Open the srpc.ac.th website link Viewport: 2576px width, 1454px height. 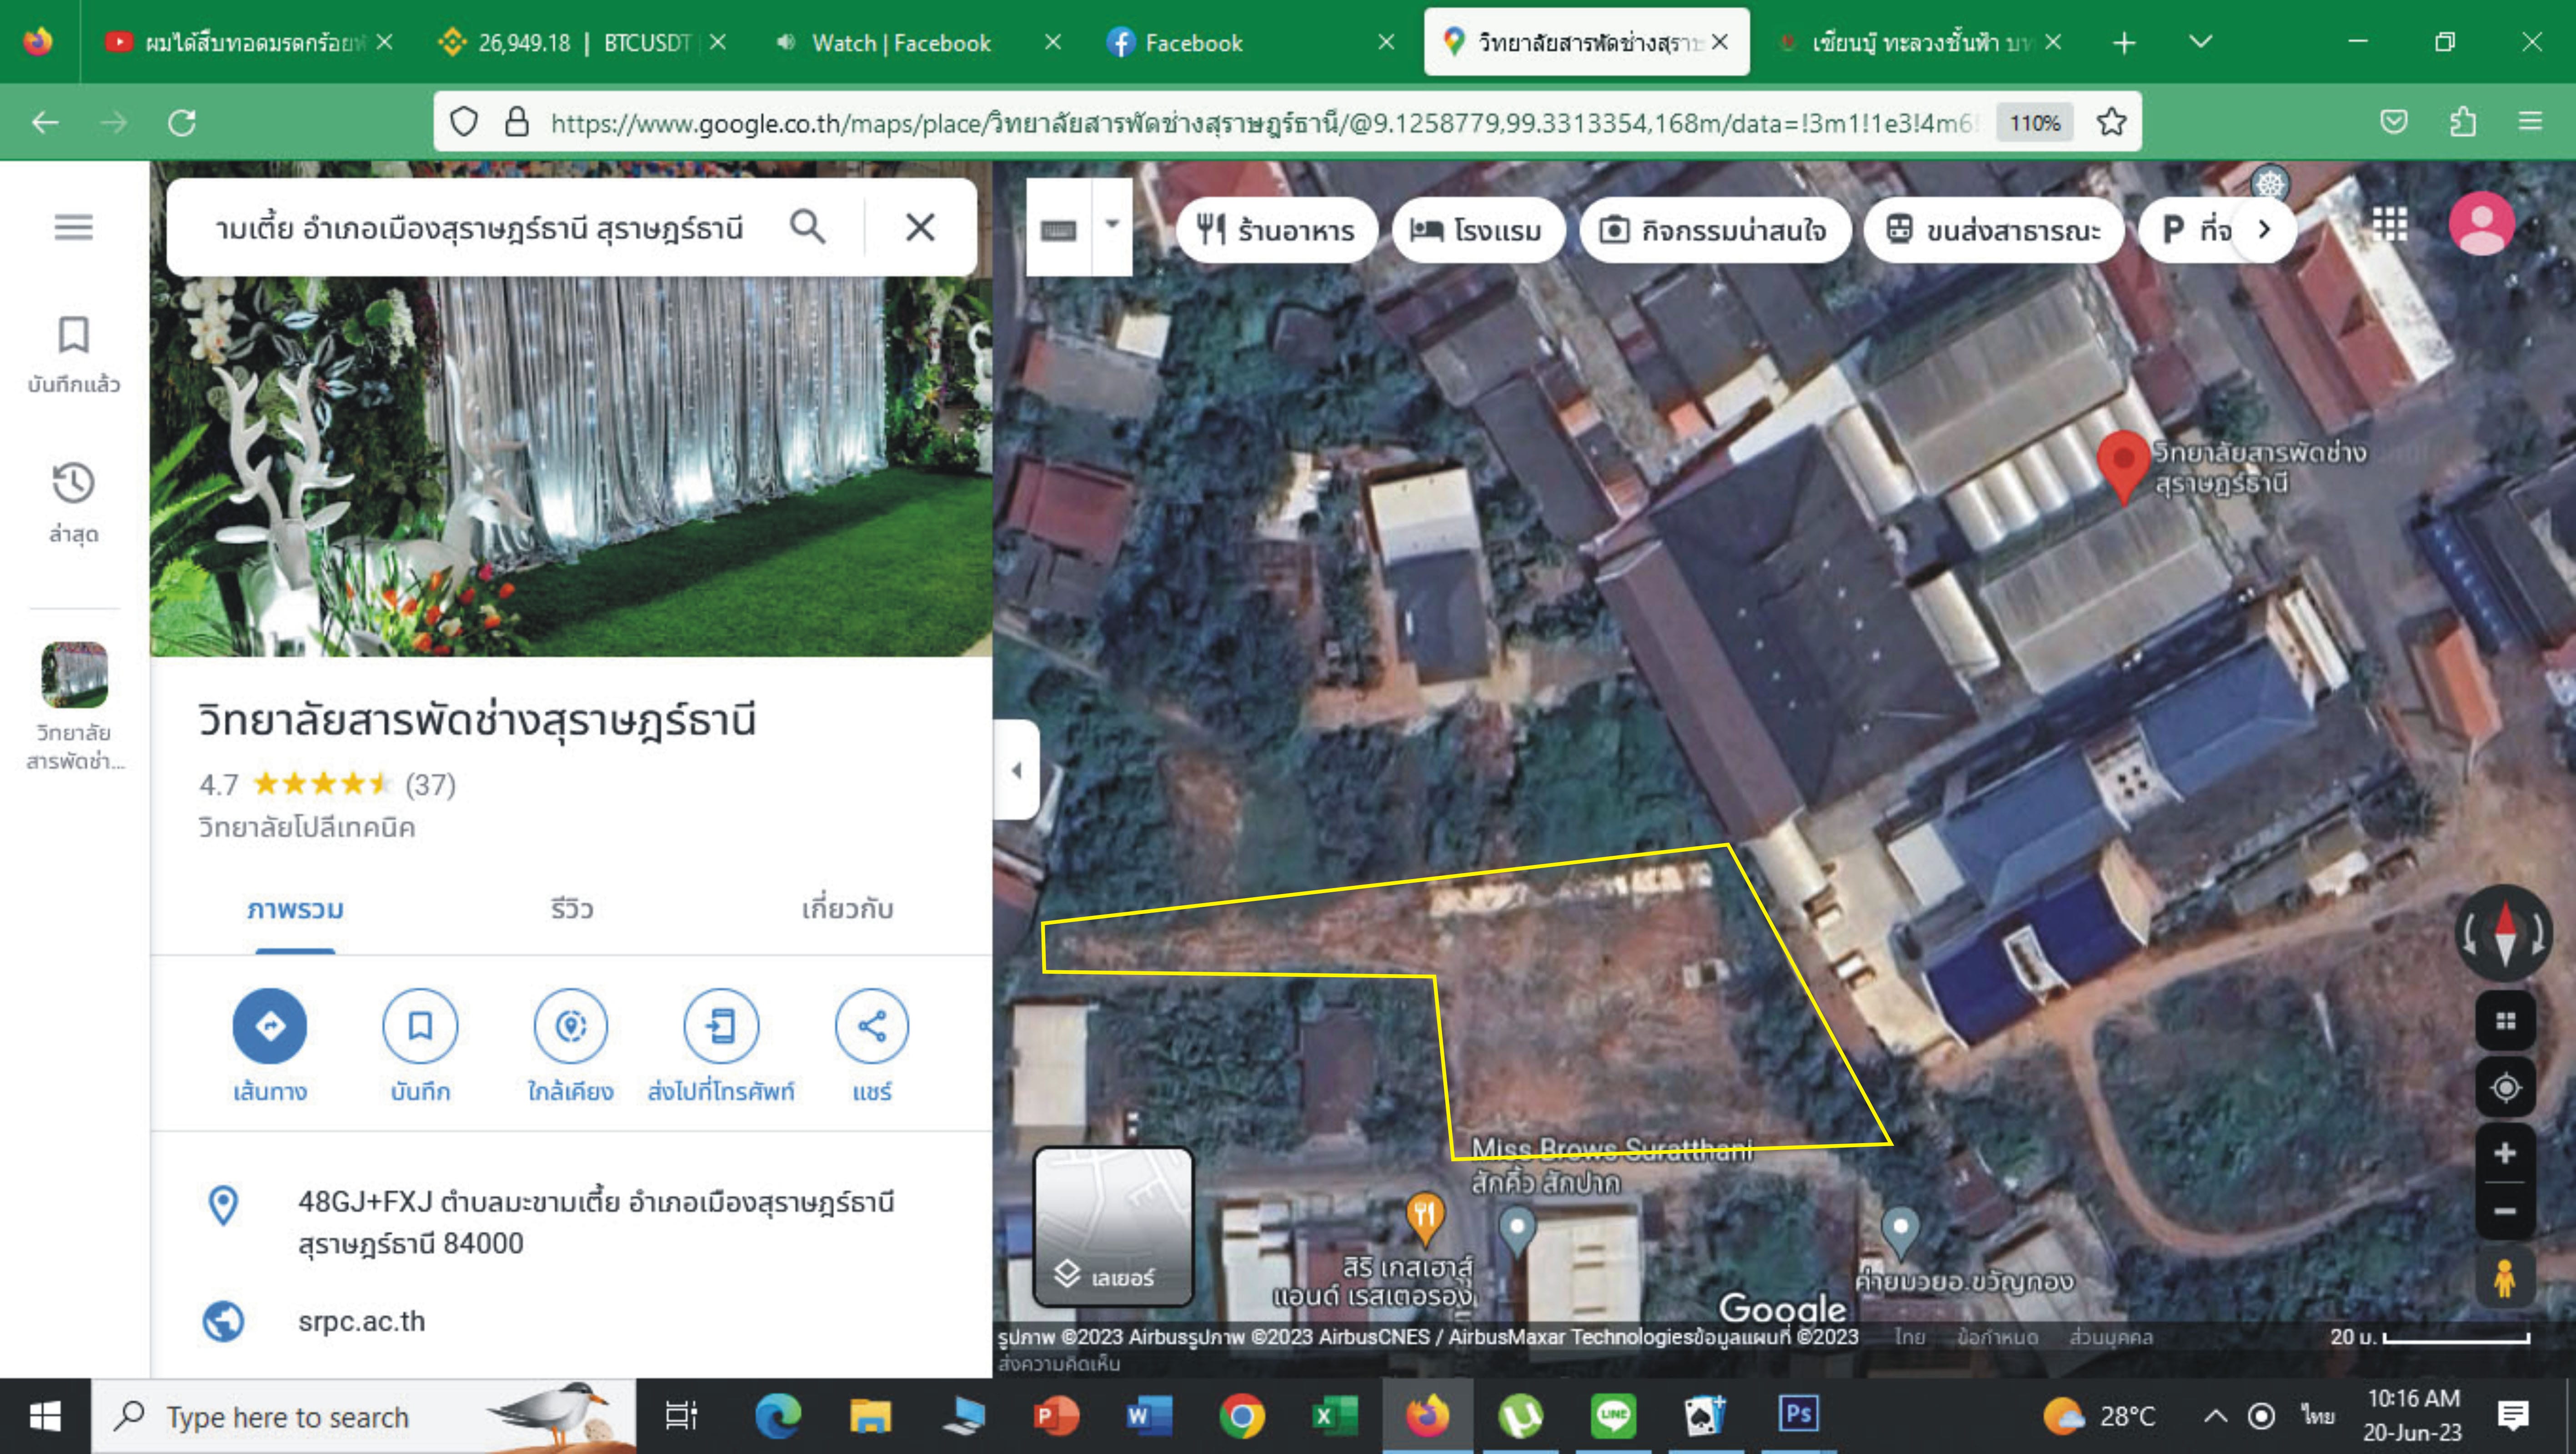pyautogui.click(x=361, y=1321)
